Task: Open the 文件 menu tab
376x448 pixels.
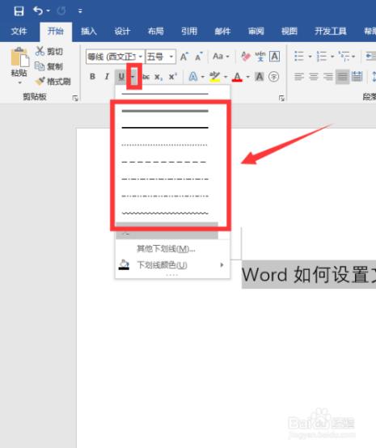Action: (x=19, y=32)
